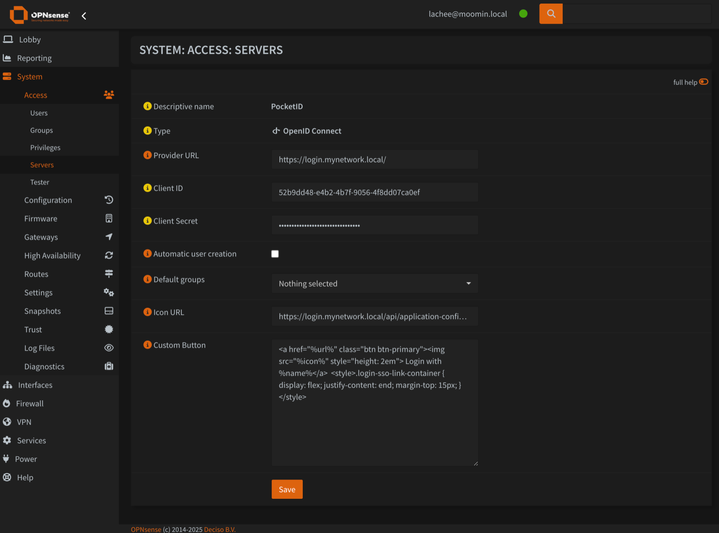Expand the System menu section
This screenshot has height=533, width=719.
pos(29,76)
